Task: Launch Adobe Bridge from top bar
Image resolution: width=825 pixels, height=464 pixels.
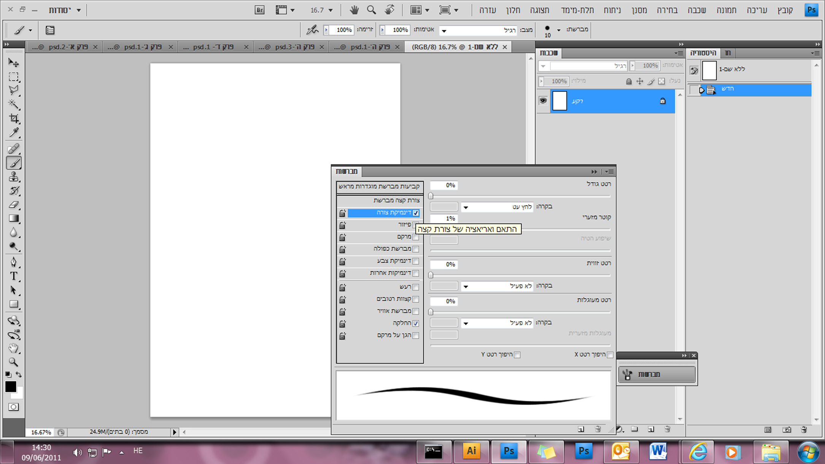Action: pos(259,10)
